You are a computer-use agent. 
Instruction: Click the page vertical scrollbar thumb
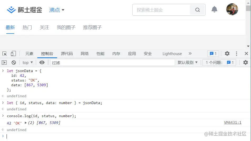coord(248,8)
